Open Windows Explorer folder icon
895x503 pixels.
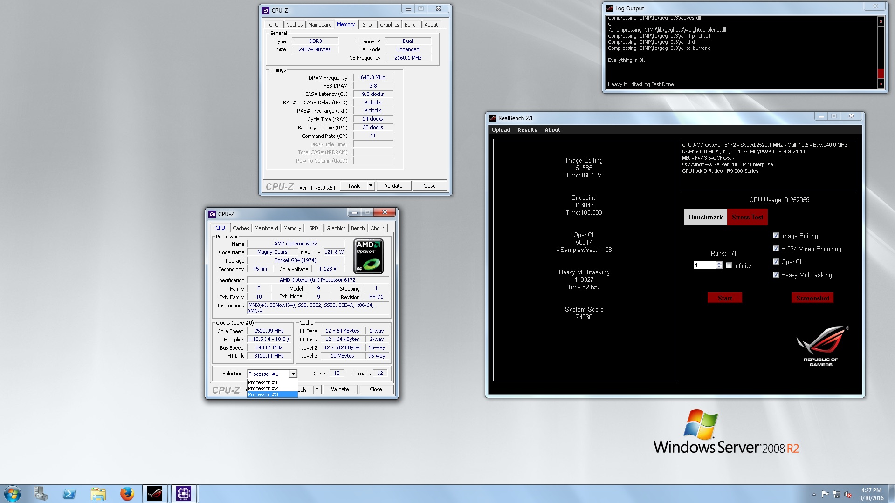98,494
